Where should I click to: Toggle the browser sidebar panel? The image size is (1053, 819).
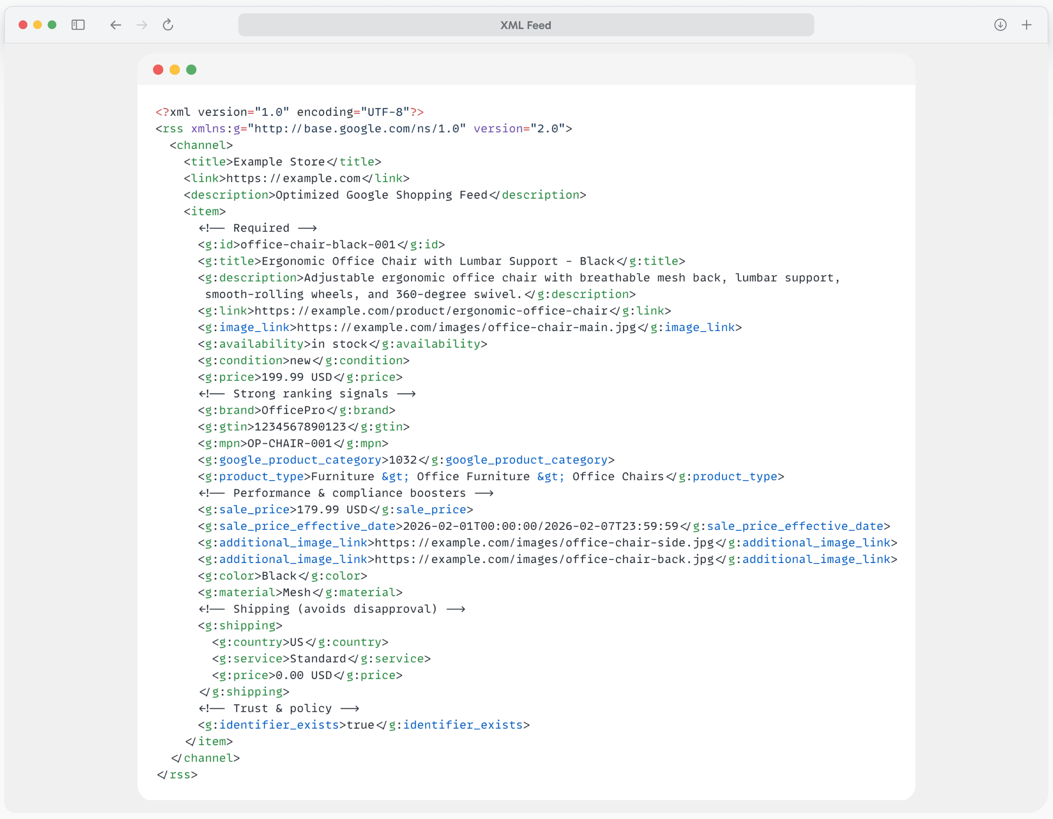(77, 25)
